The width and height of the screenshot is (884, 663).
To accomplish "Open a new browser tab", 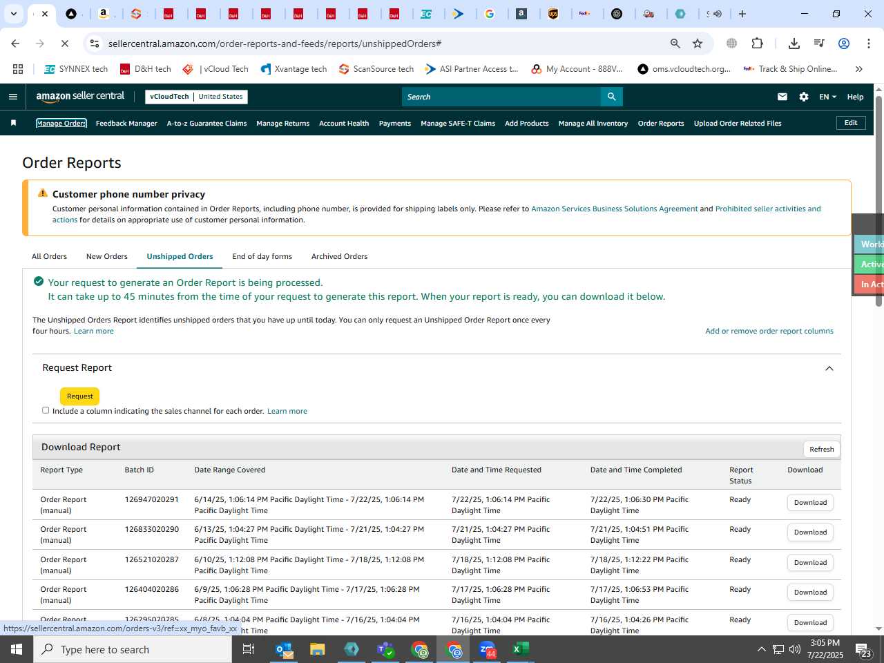I will (742, 14).
